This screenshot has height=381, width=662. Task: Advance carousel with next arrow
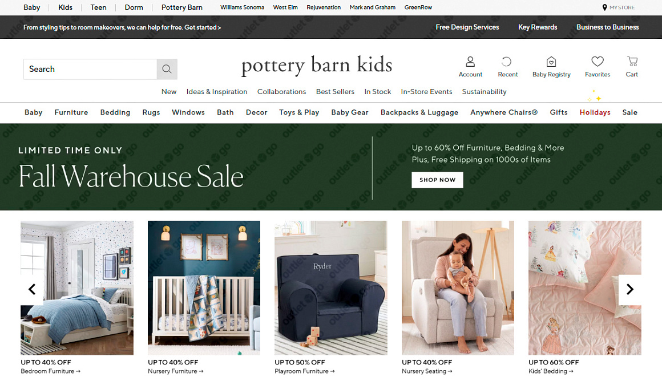pyautogui.click(x=630, y=289)
